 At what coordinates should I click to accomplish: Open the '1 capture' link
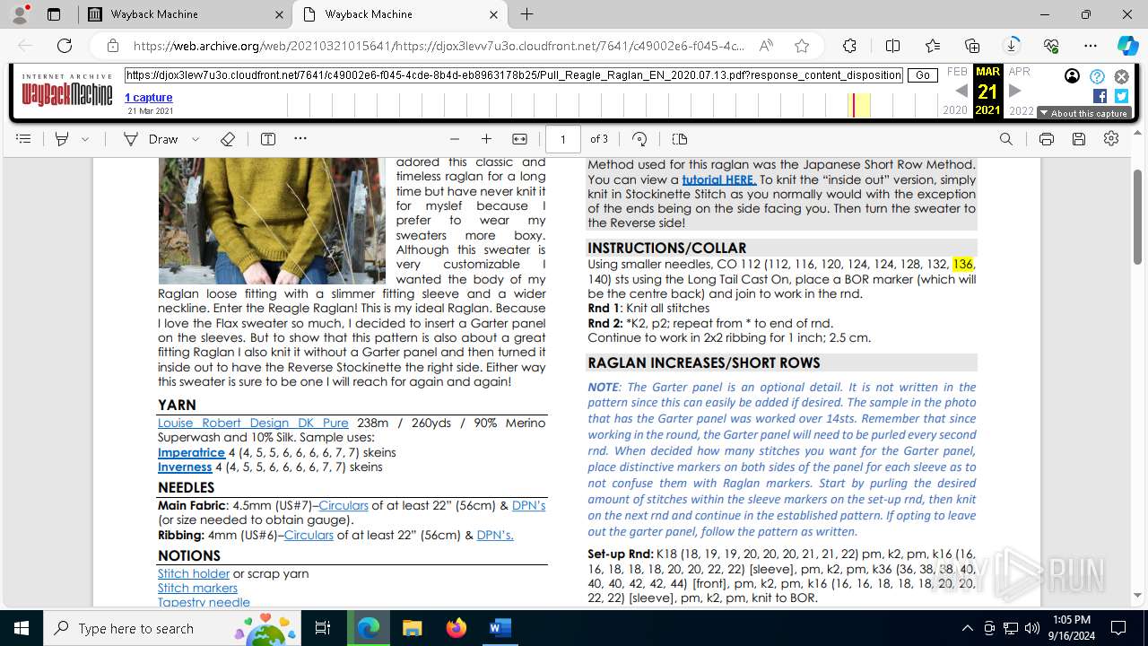[148, 98]
